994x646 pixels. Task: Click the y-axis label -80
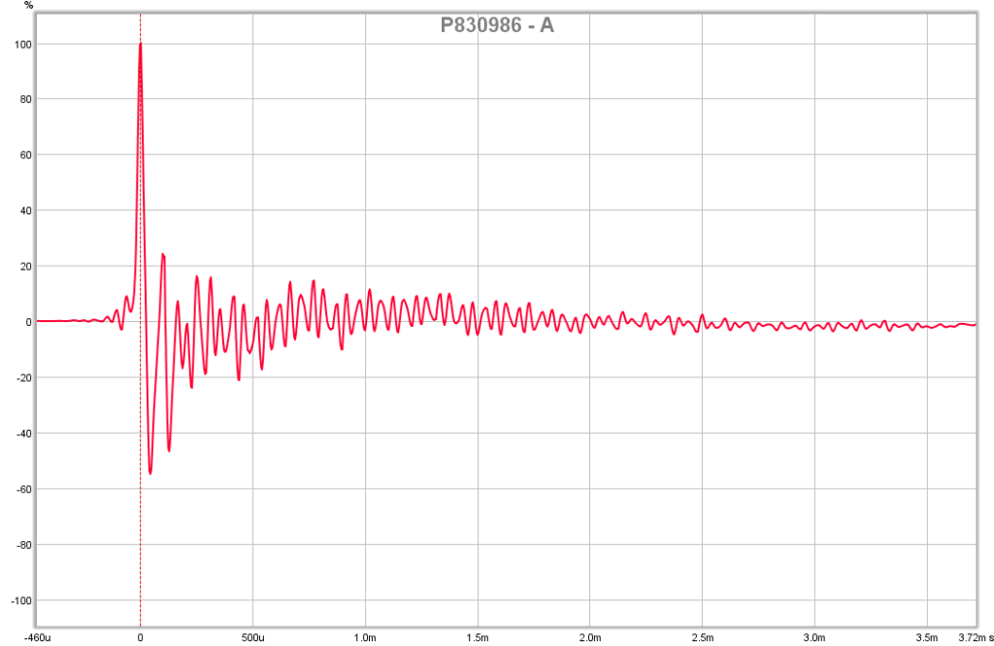coord(24,545)
